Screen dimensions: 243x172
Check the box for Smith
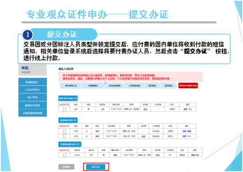coord(64,155)
